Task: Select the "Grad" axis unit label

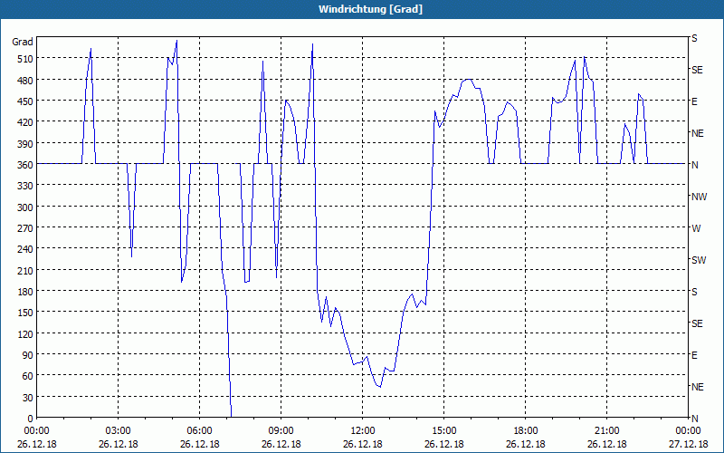Action: pyautogui.click(x=23, y=42)
